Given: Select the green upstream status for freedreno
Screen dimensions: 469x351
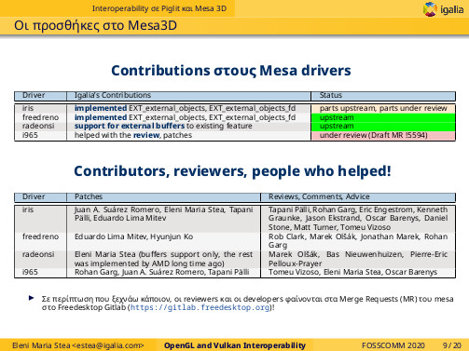Looking at the screenshot, I should (x=383, y=117).
